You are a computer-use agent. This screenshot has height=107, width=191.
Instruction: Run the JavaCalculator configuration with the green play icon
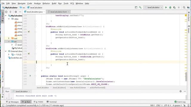pos(166,7)
